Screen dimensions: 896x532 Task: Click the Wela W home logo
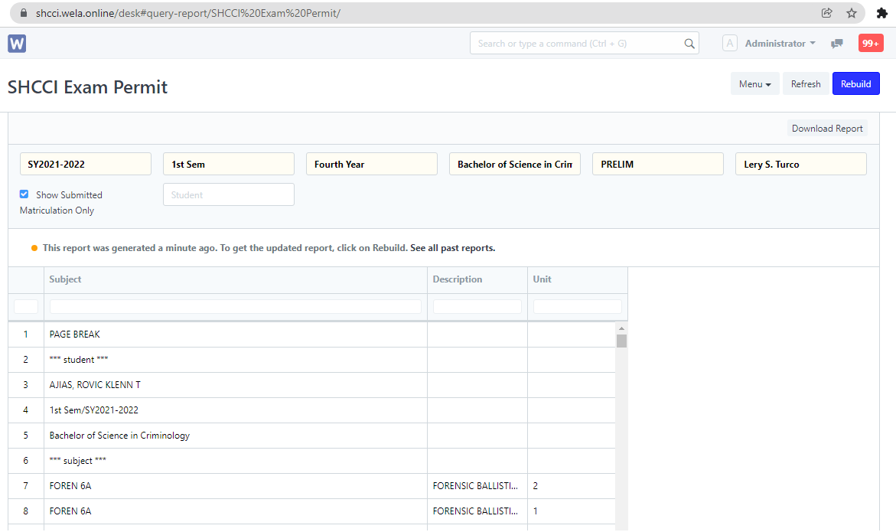point(17,44)
